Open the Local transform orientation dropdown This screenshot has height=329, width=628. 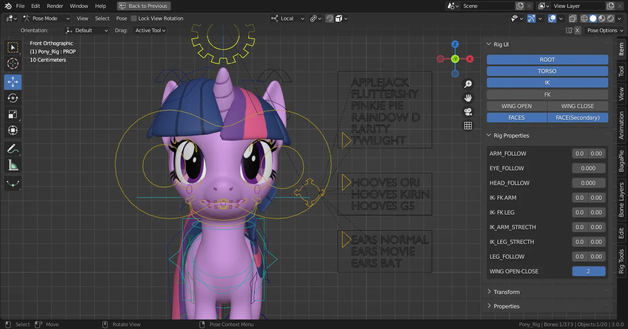pos(287,18)
